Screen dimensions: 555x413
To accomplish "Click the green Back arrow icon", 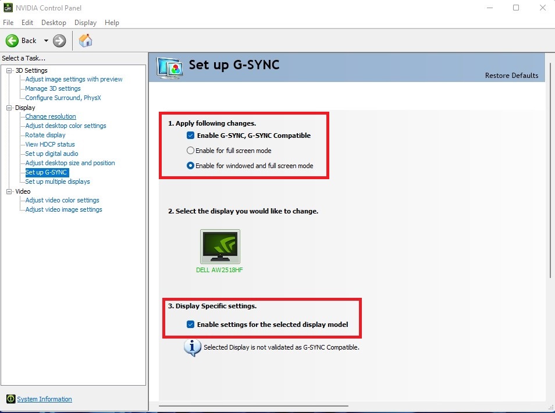I will [12, 41].
